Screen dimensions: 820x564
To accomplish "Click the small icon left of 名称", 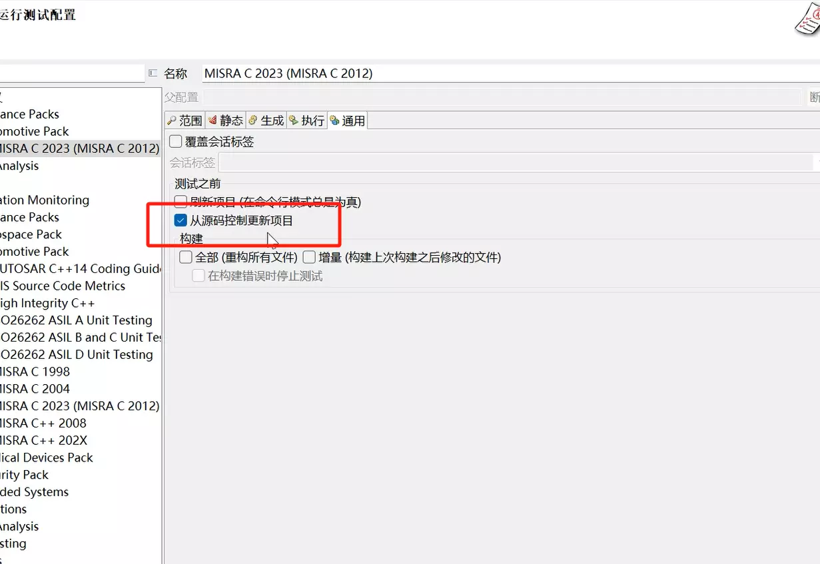I will coord(153,73).
